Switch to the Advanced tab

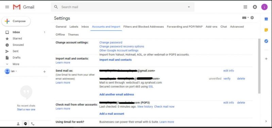[x=237, y=27]
